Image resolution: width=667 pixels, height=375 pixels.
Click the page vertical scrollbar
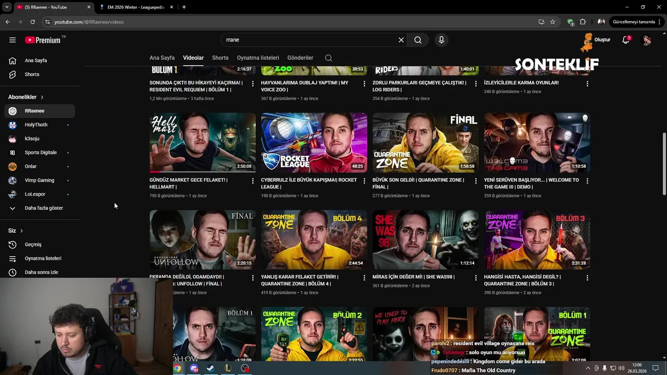tap(664, 164)
